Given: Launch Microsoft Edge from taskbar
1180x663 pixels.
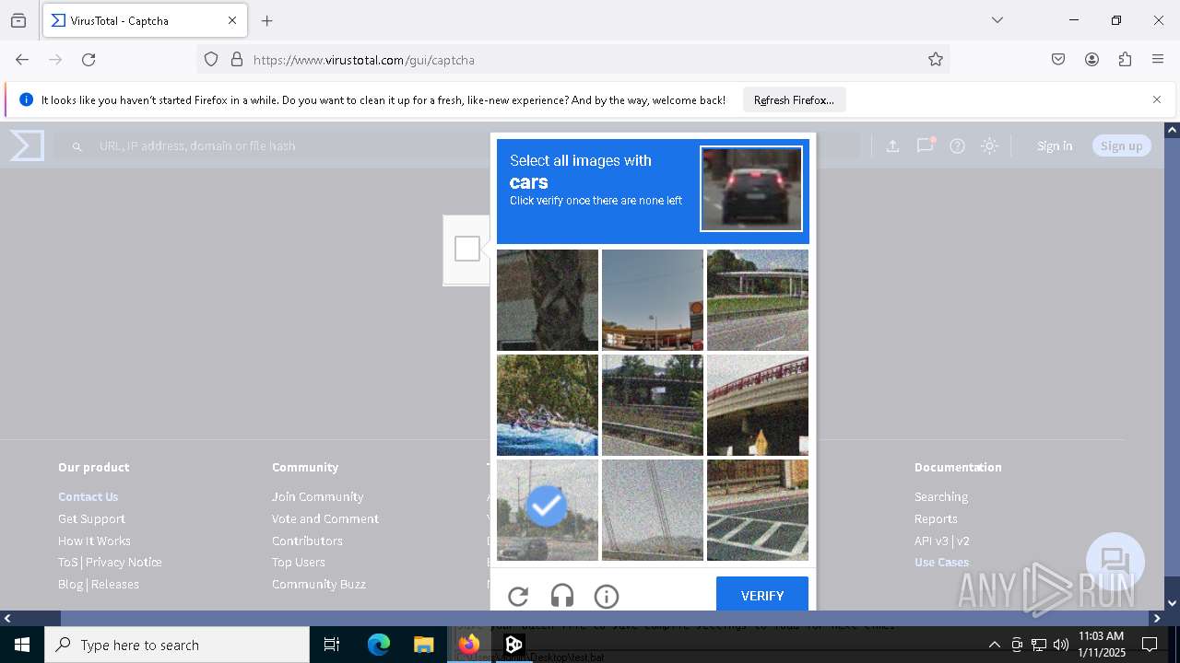Looking at the screenshot, I should click(379, 645).
